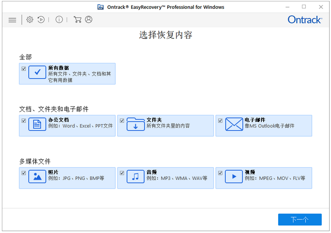
Task: Click the video play icon
Action: (x=234, y=177)
